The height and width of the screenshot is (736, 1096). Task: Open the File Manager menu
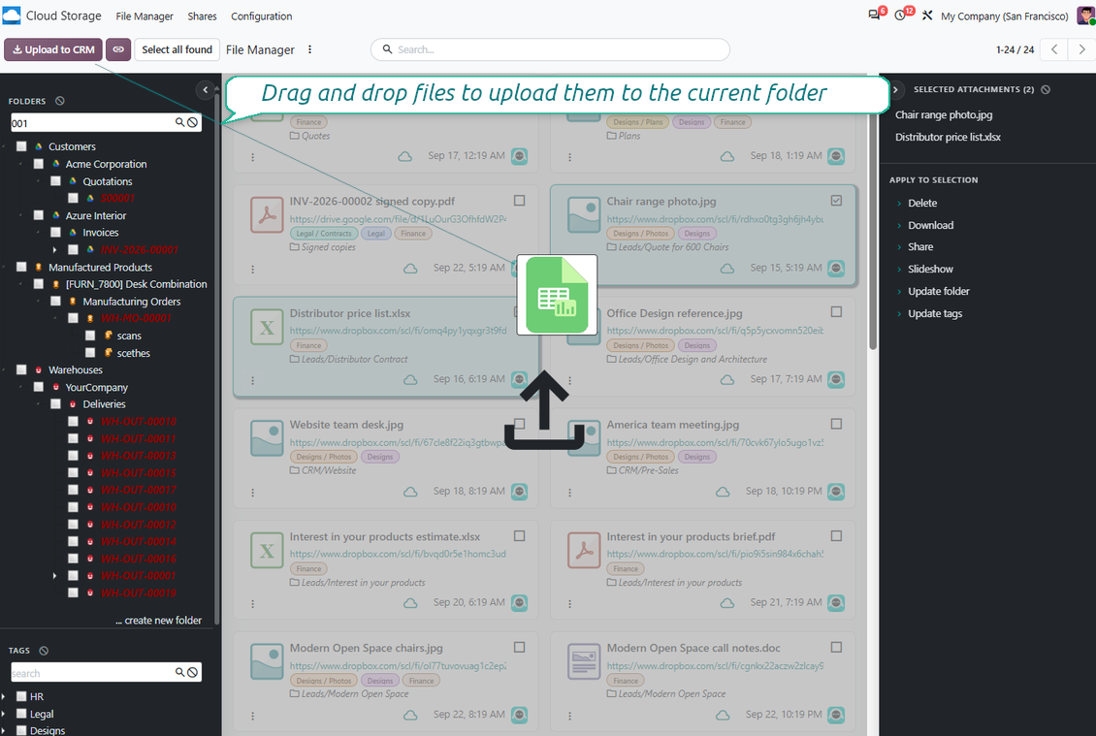(145, 16)
